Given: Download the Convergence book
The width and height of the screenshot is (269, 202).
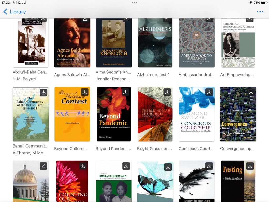Looking at the screenshot, I should tap(251, 92).
